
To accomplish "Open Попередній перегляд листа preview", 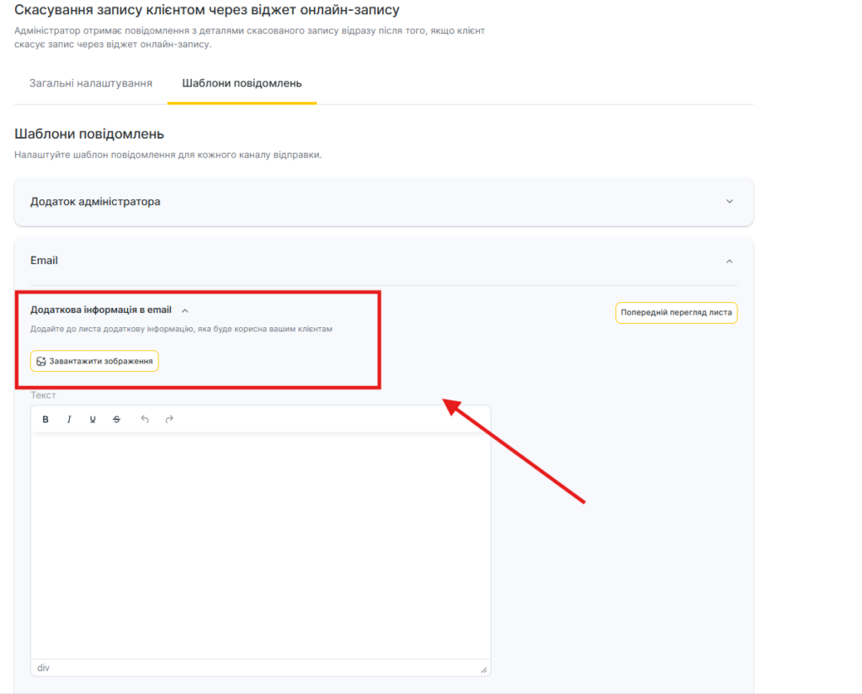I will pos(676,313).
